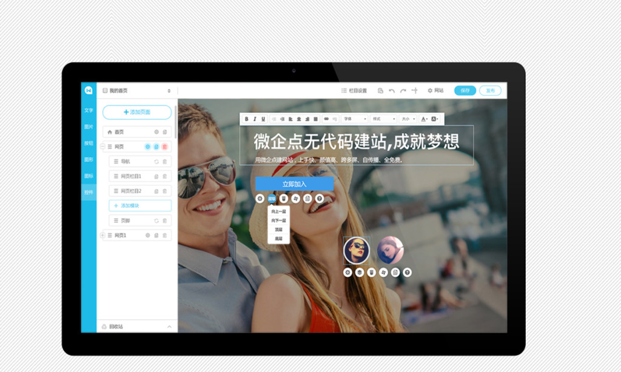
Task: Click the page list scrollbar
Action: click(175, 122)
